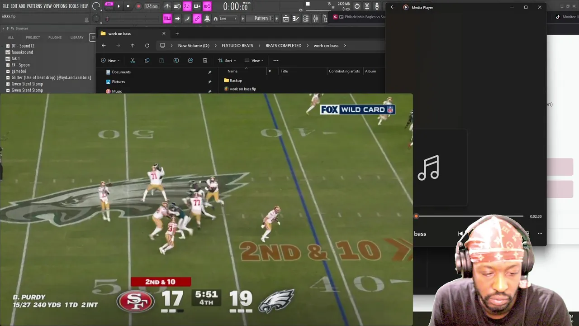Stop playback in FL Studio transport
579x326 pixels.
(x=128, y=6)
